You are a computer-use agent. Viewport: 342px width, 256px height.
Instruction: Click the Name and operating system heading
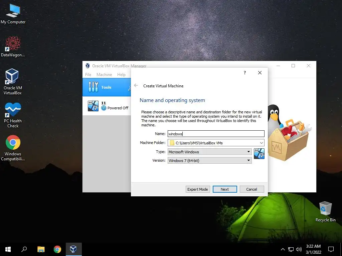[172, 100]
